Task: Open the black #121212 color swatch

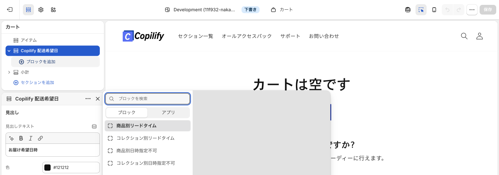Action: [x=47, y=167]
